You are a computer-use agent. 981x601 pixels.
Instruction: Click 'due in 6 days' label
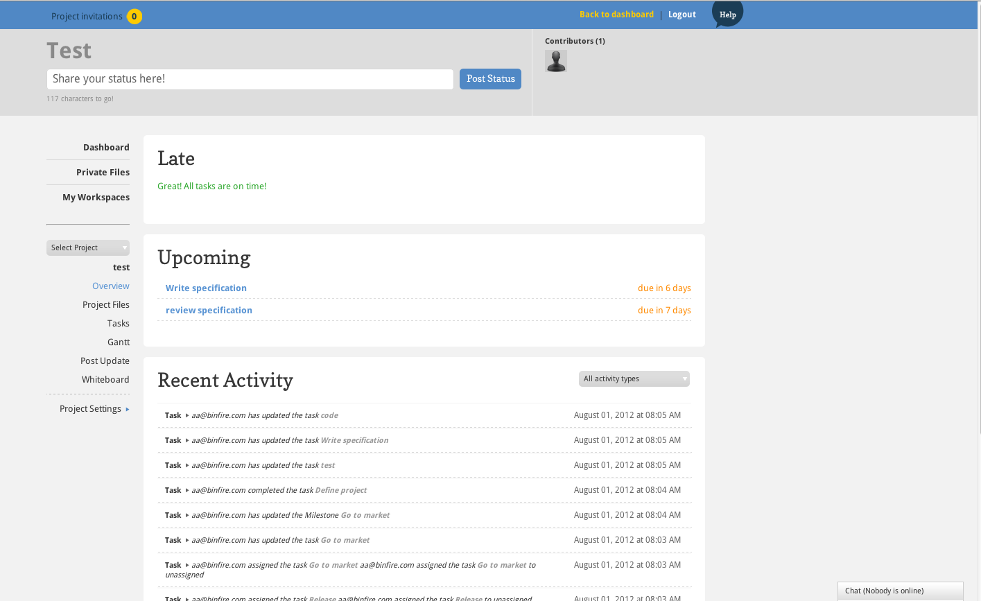tap(664, 288)
